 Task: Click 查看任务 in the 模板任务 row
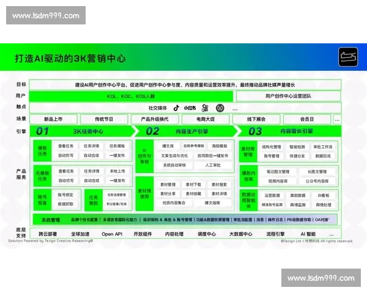pyautogui.click(x=66, y=146)
